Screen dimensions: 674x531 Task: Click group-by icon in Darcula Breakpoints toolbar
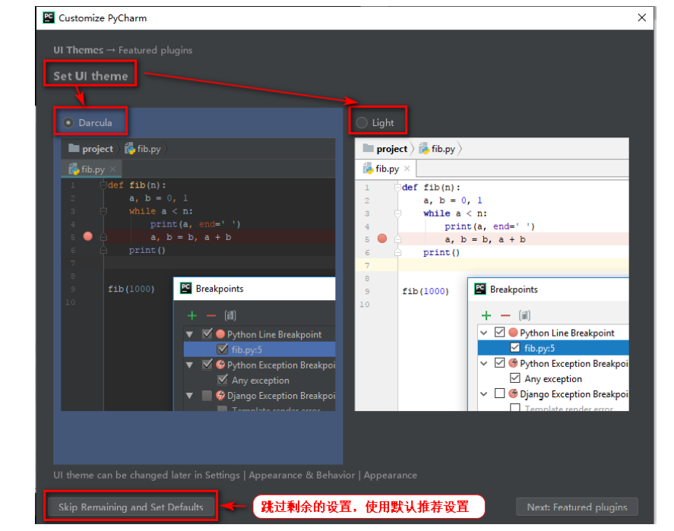pos(230,316)
